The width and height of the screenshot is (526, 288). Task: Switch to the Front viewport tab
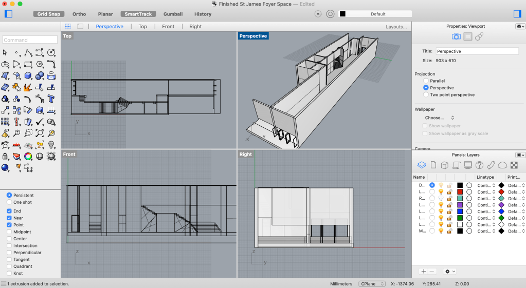point(168,26)
